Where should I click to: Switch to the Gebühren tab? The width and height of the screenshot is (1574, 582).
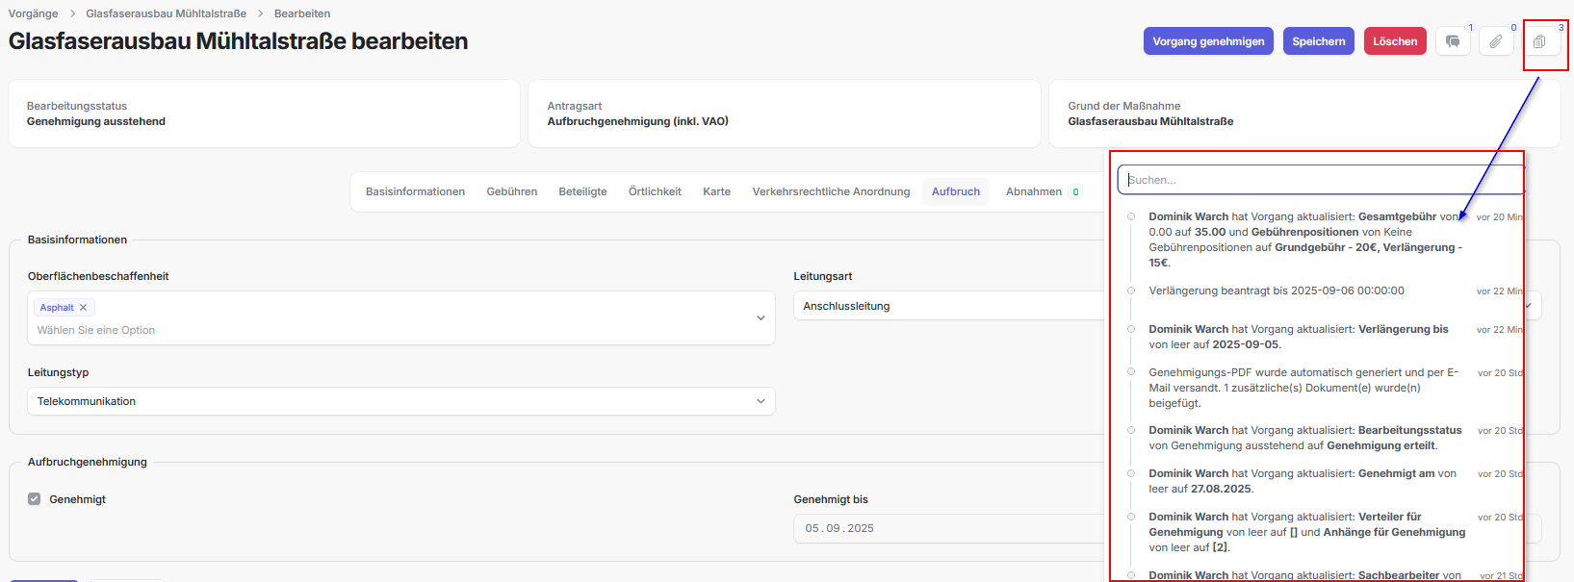(511, 191)
